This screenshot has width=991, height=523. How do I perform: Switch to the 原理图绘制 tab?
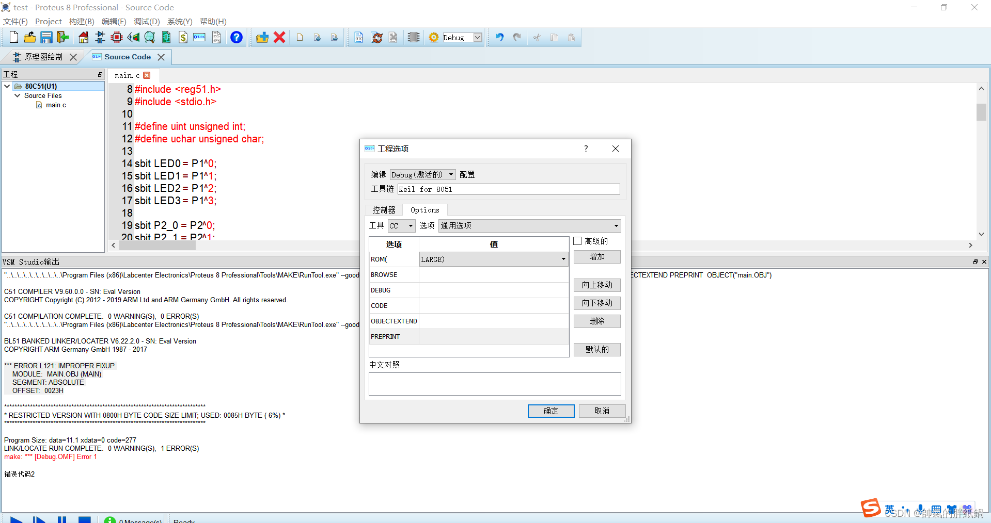43,57
